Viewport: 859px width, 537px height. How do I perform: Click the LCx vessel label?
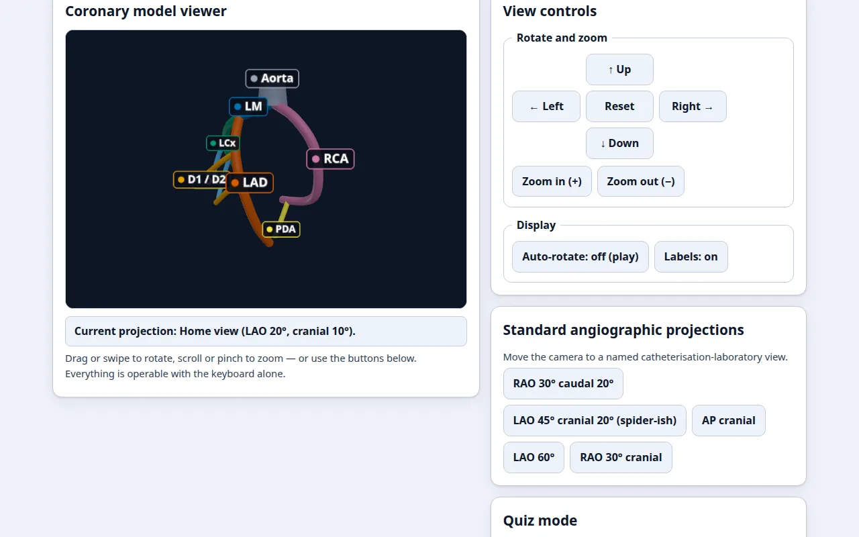[223, 143]
